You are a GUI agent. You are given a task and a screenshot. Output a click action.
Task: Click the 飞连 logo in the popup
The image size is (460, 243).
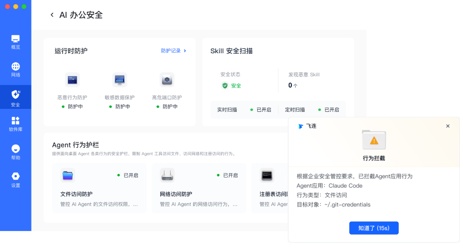tap(300, 126)
